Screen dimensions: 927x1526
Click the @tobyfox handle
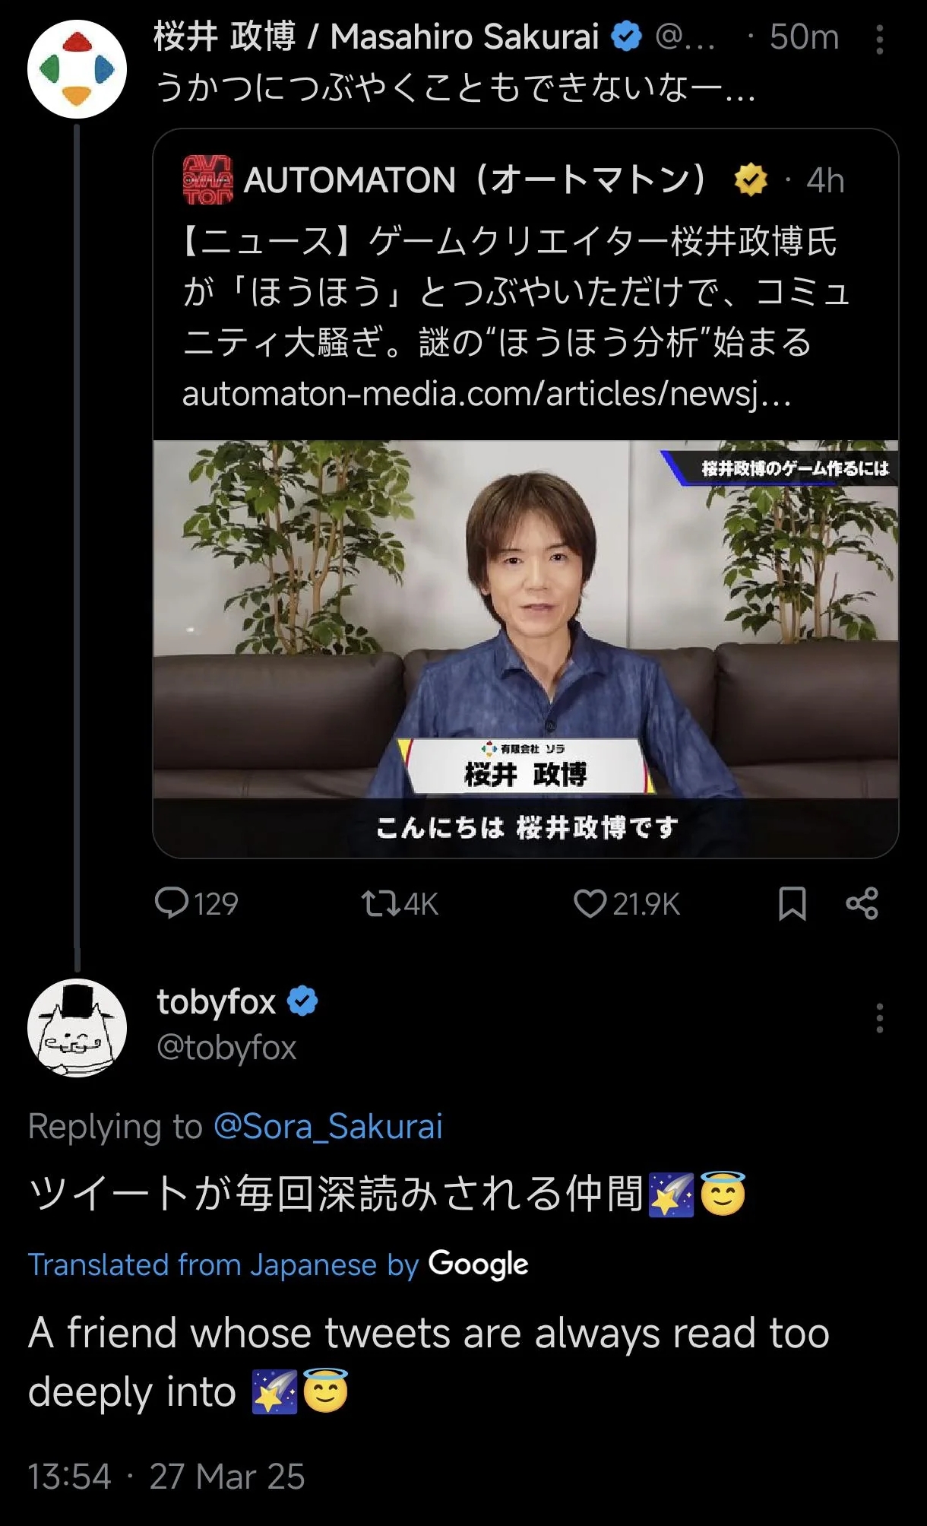pos(226,1048)
